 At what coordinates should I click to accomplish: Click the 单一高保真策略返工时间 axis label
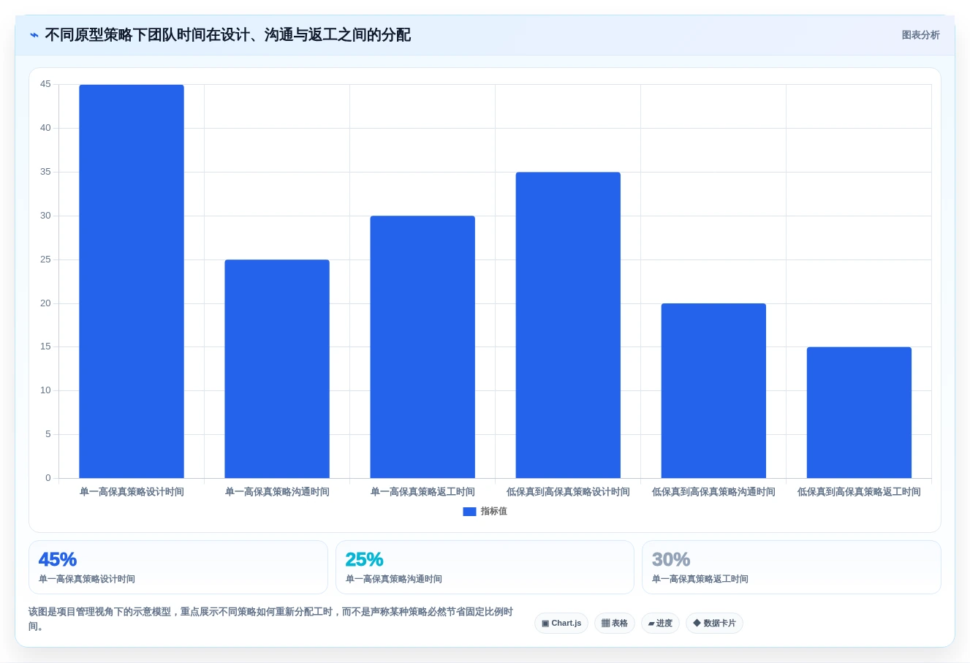coord(423,492)
